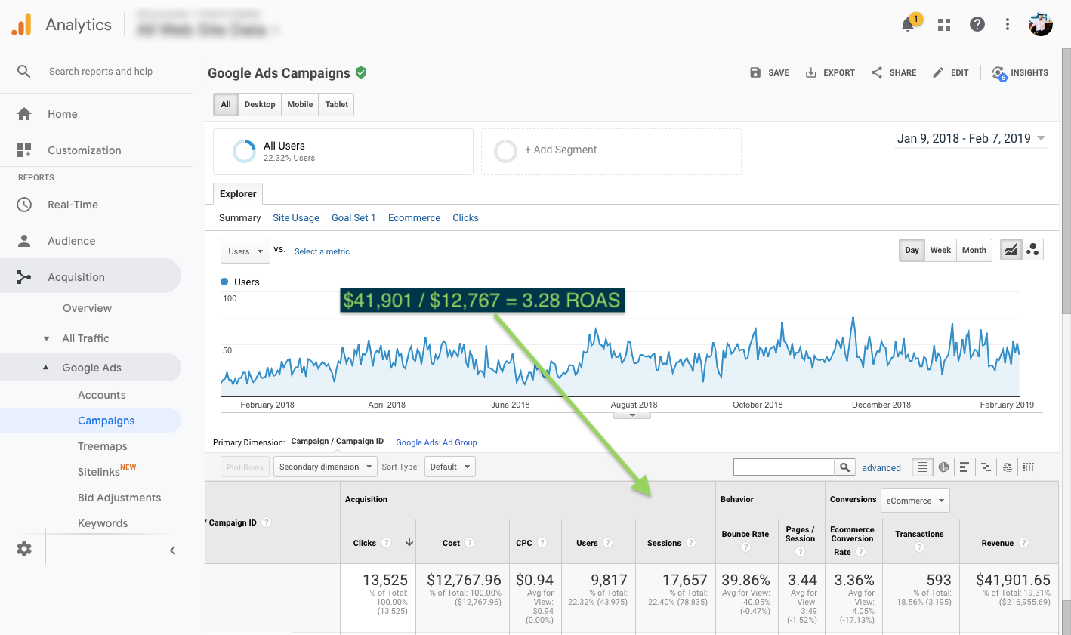Click the SHARE icon button

[894, 72]
